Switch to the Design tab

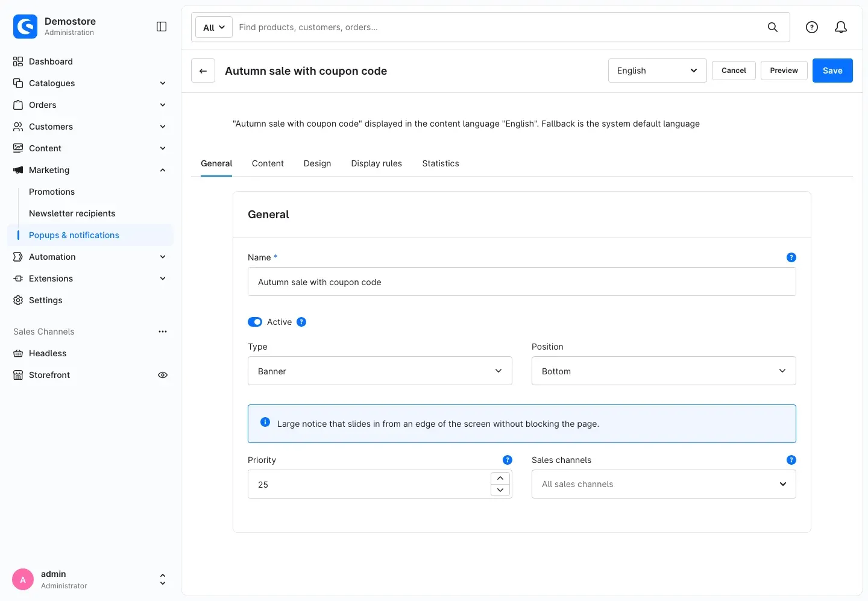[317, 163]
